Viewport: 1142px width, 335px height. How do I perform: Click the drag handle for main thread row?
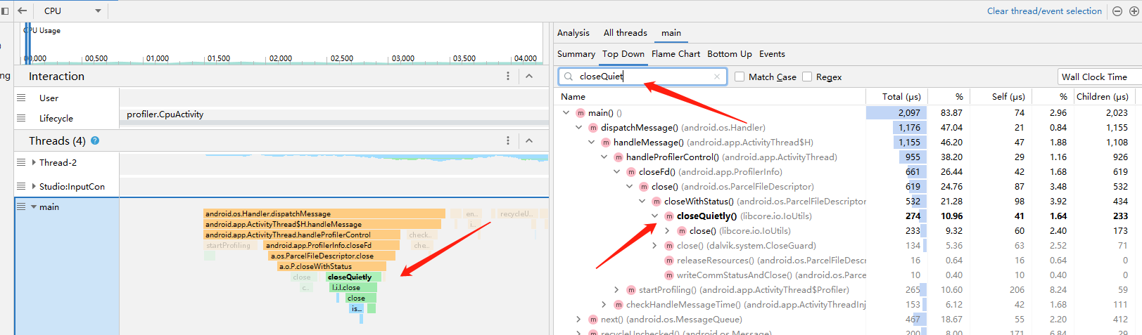[x=21, y=206]
